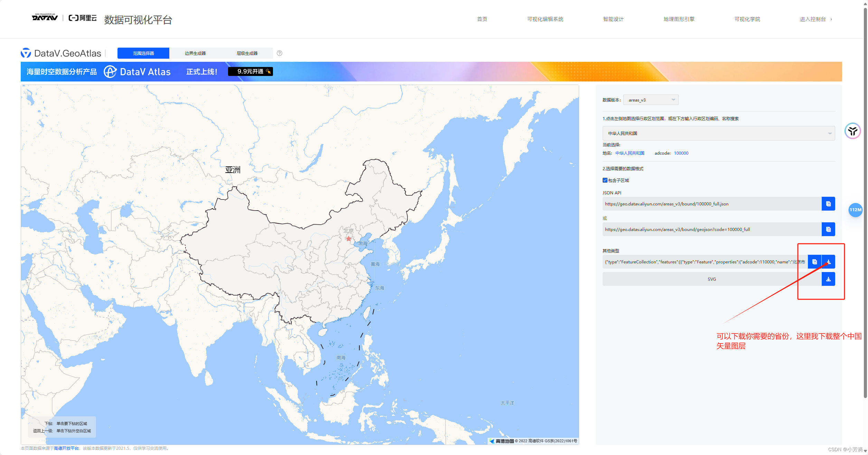Open the 地理图形引擎 nav item
Screen dimensions: 868x455
coord(679,19)
